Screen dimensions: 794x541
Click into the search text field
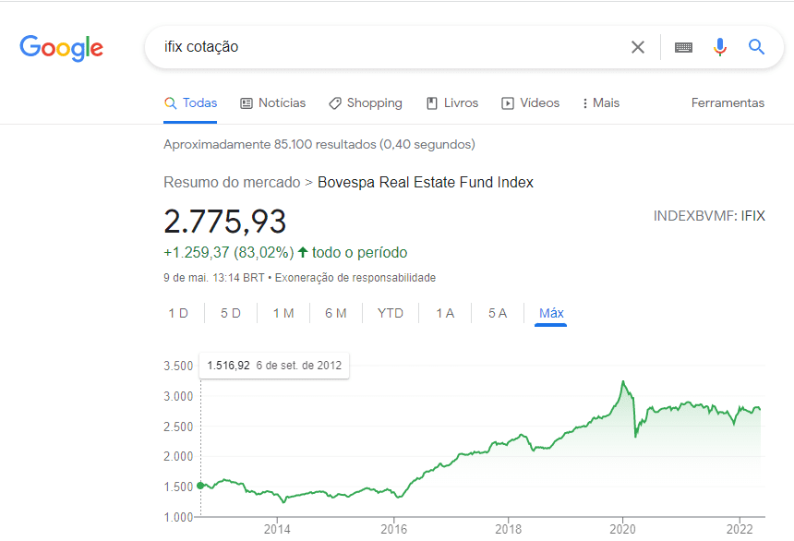[388, 47]
